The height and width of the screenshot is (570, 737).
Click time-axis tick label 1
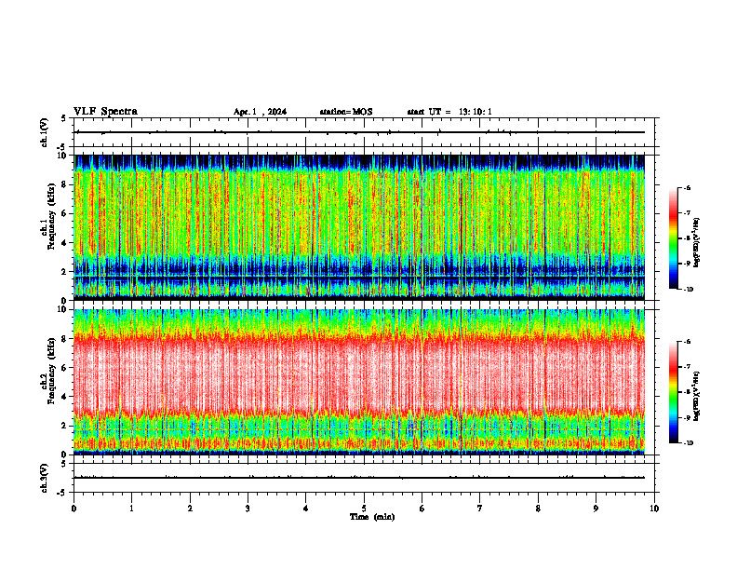pos(131,509)
